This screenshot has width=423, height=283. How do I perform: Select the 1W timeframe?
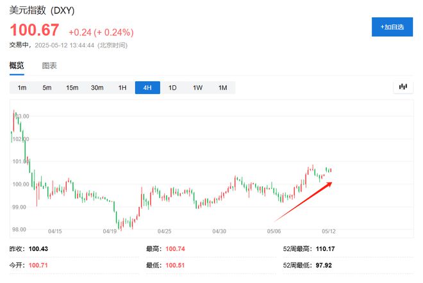pos(197,88)
